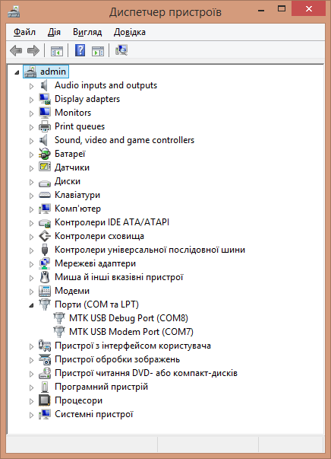
Task: Click the Forward arrow toolbar icon
Action: click(x=33, y=51)
